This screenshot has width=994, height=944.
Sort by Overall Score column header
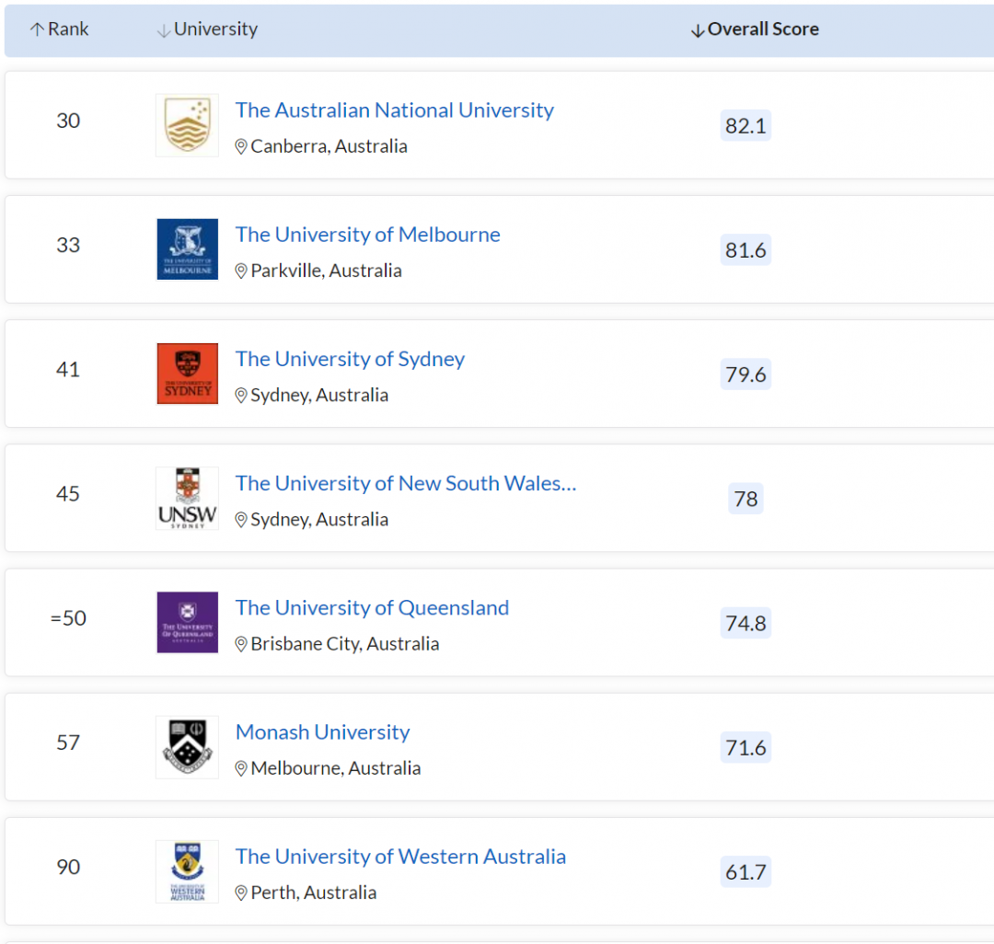pyautogui.click(x=755, y=29)
